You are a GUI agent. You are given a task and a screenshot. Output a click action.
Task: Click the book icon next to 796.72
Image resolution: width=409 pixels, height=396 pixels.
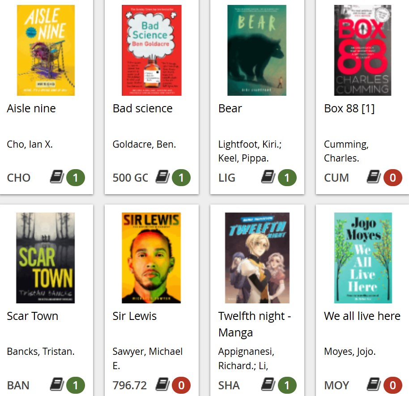click(162, 385)
